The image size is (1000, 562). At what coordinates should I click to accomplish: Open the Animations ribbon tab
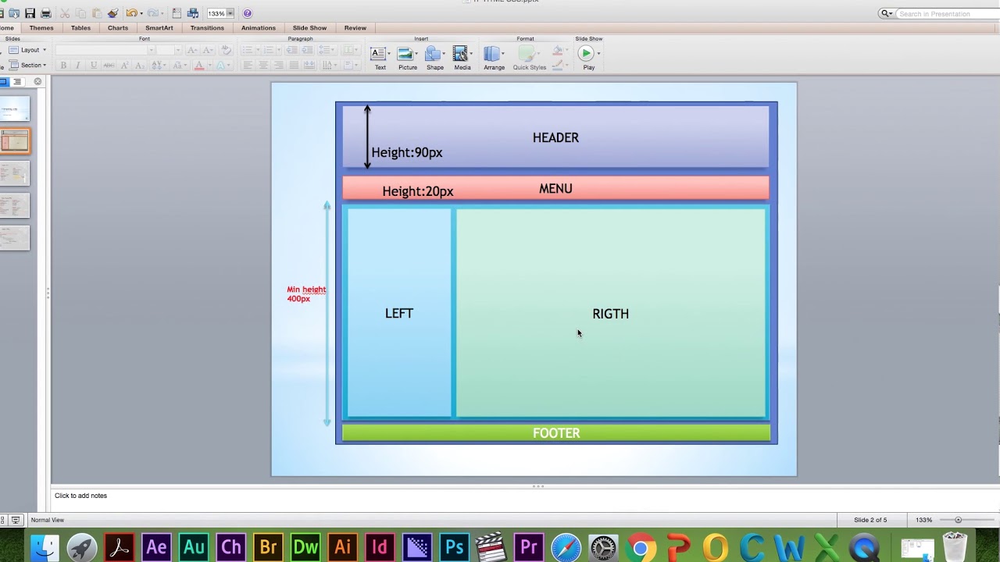coord(259,28)
